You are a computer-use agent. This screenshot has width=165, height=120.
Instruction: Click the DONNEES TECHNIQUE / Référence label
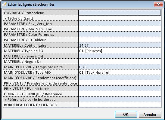(33, 94)
